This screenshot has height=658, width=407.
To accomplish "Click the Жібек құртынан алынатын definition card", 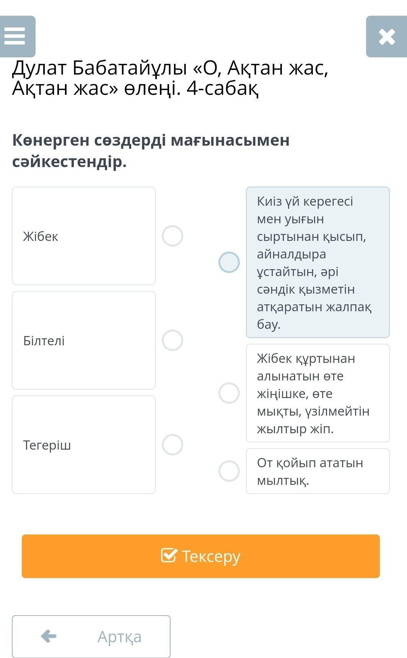I will coord(317,393).
